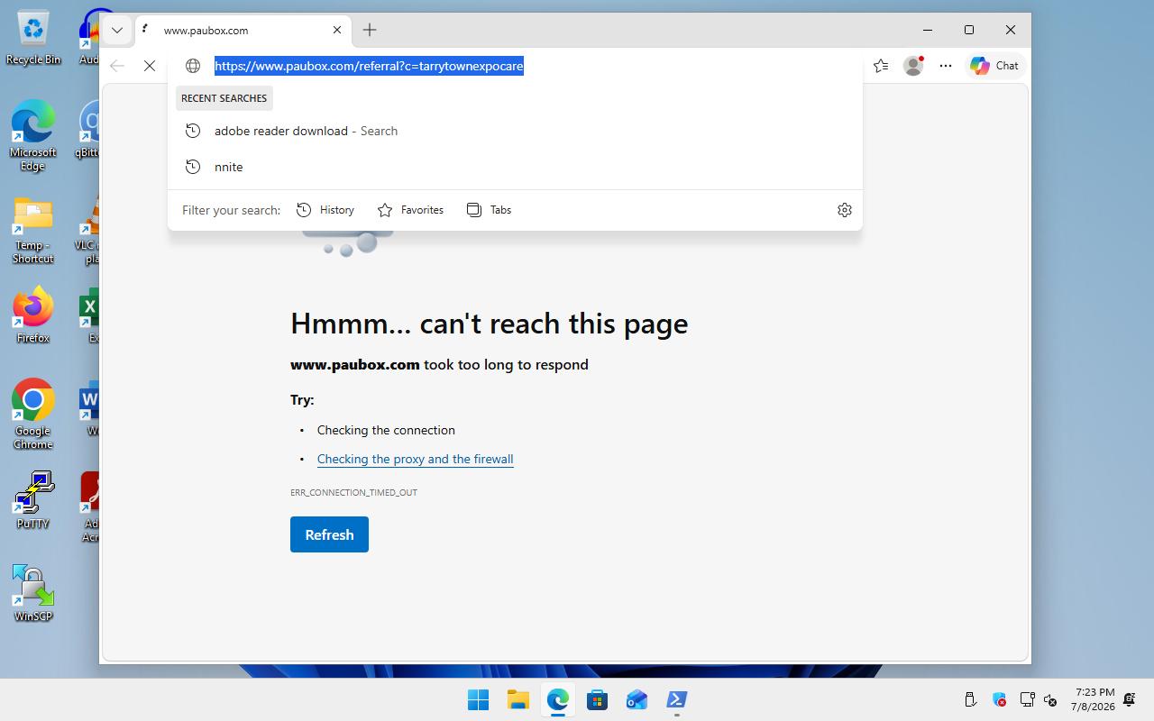Click the globe site info icon
This screenshot has height=721, width=1154.
pyautogui.click(x=193, y=66)
